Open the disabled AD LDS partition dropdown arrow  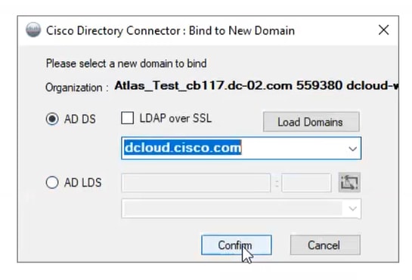tap(352, 209)
